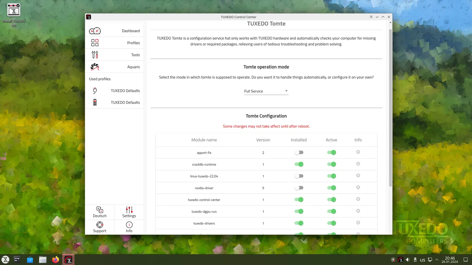472x265 pixels.
Task: Click the red reboot warning text
Action: 266,126
